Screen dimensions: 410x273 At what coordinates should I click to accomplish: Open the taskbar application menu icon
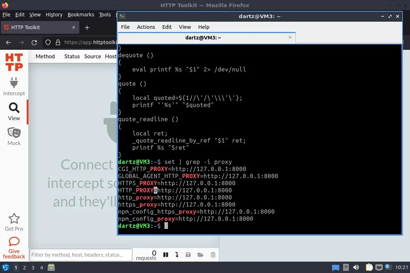[5, 268]
